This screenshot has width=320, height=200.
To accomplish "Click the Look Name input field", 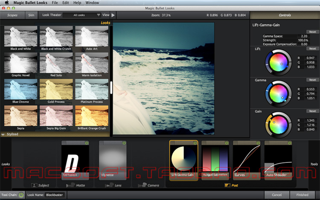I will click(55, 195).
